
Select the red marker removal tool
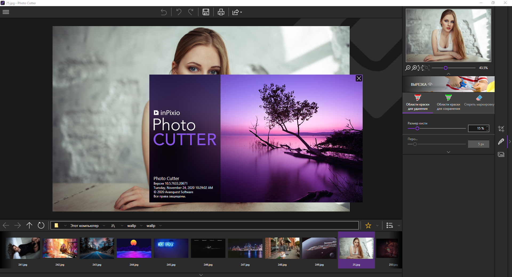coord(418,103)
